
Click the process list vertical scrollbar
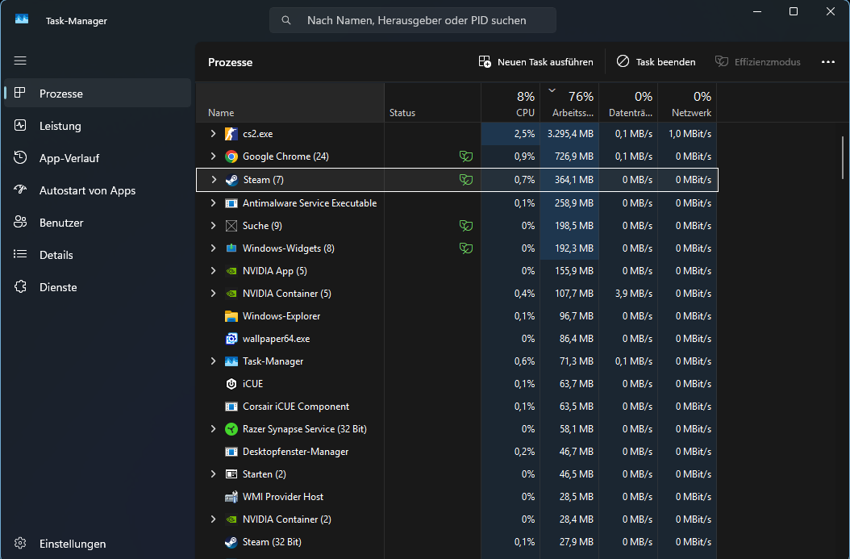[x=843, y=157]
